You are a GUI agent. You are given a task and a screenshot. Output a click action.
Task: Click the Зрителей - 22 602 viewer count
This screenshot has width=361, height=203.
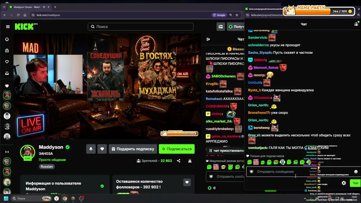click(154, 161)
